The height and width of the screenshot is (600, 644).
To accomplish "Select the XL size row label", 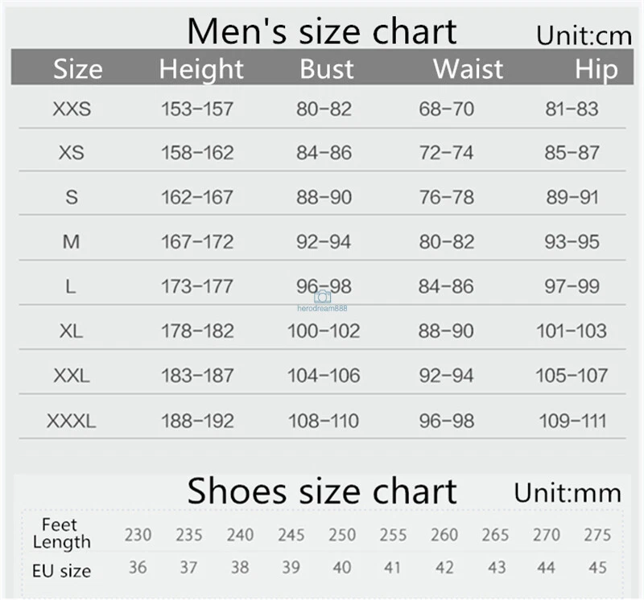I will [x=71, y=331].
